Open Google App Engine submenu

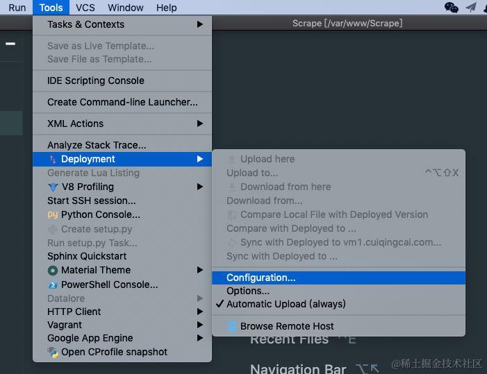[x=122, y=338]
